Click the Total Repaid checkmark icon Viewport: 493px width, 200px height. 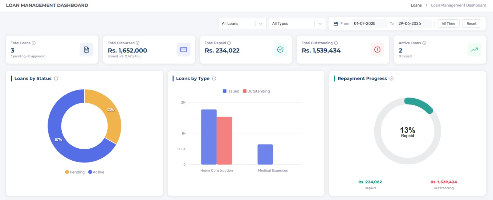click(280, 49)
